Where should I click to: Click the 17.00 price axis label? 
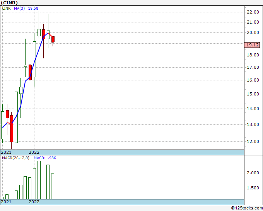pos(253,67)
